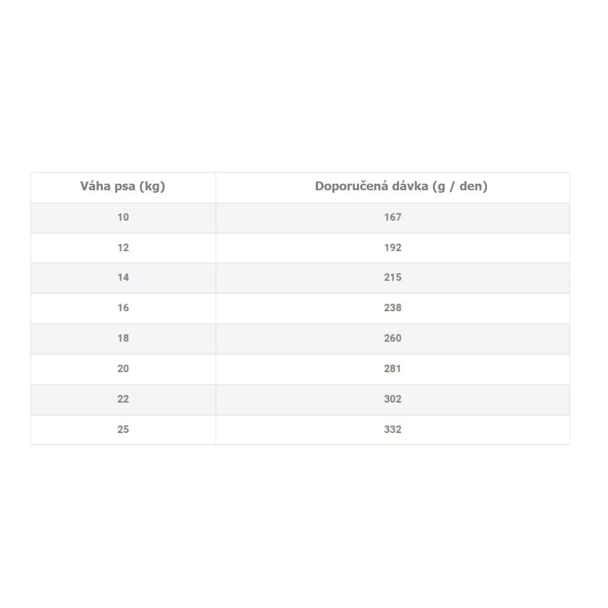Viewport: 608px width, 608px height.
Task: Select the weight value 14
Action: 123,278
